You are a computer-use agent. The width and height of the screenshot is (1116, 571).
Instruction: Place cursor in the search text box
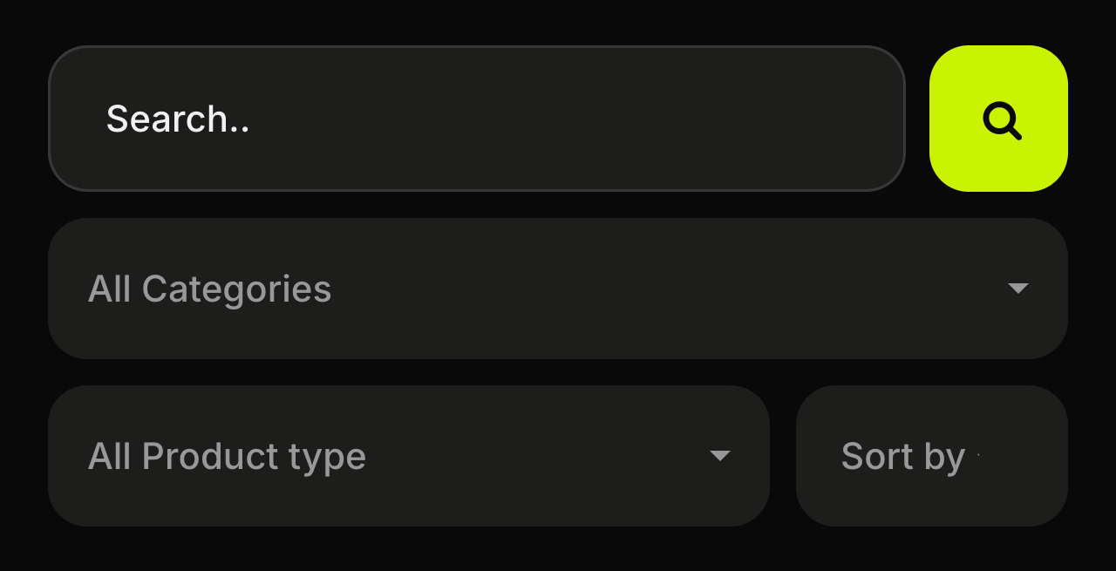[x=477, y=119]
